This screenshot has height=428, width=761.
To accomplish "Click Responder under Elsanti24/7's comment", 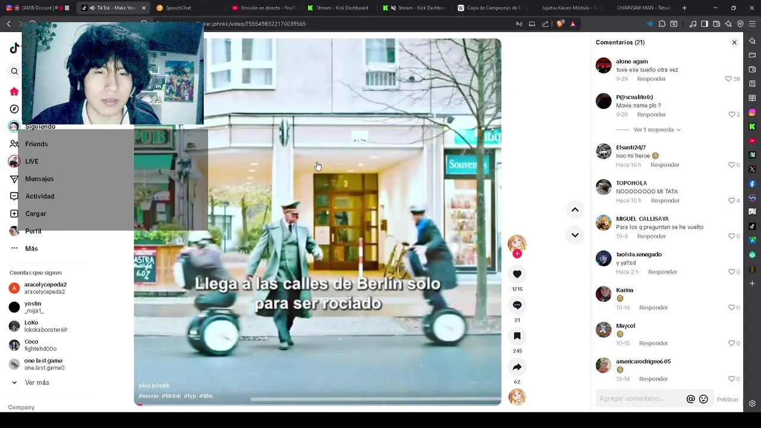I will coord(665,165).
